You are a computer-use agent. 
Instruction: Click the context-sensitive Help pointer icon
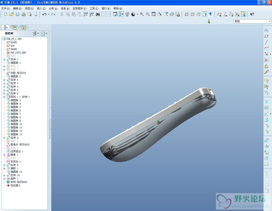[252, 14]
